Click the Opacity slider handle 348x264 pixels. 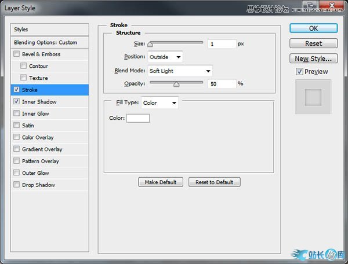[176, 85]
